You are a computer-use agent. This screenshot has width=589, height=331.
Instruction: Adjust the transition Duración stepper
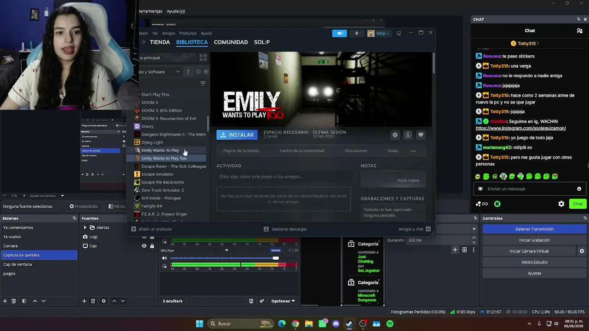474,240
